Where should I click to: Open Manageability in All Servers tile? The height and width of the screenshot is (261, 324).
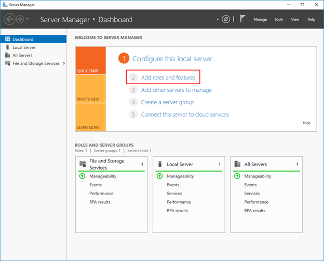[x=258, y=176]
